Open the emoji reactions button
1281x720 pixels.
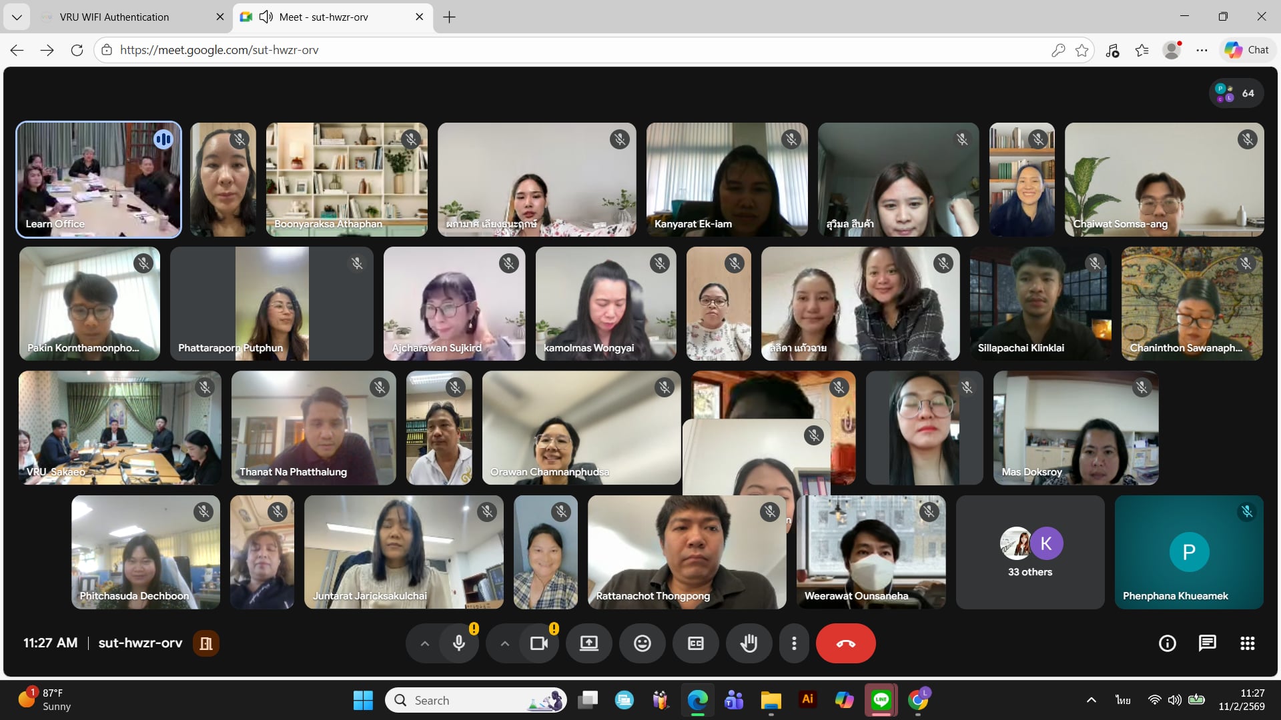(642, 643)
